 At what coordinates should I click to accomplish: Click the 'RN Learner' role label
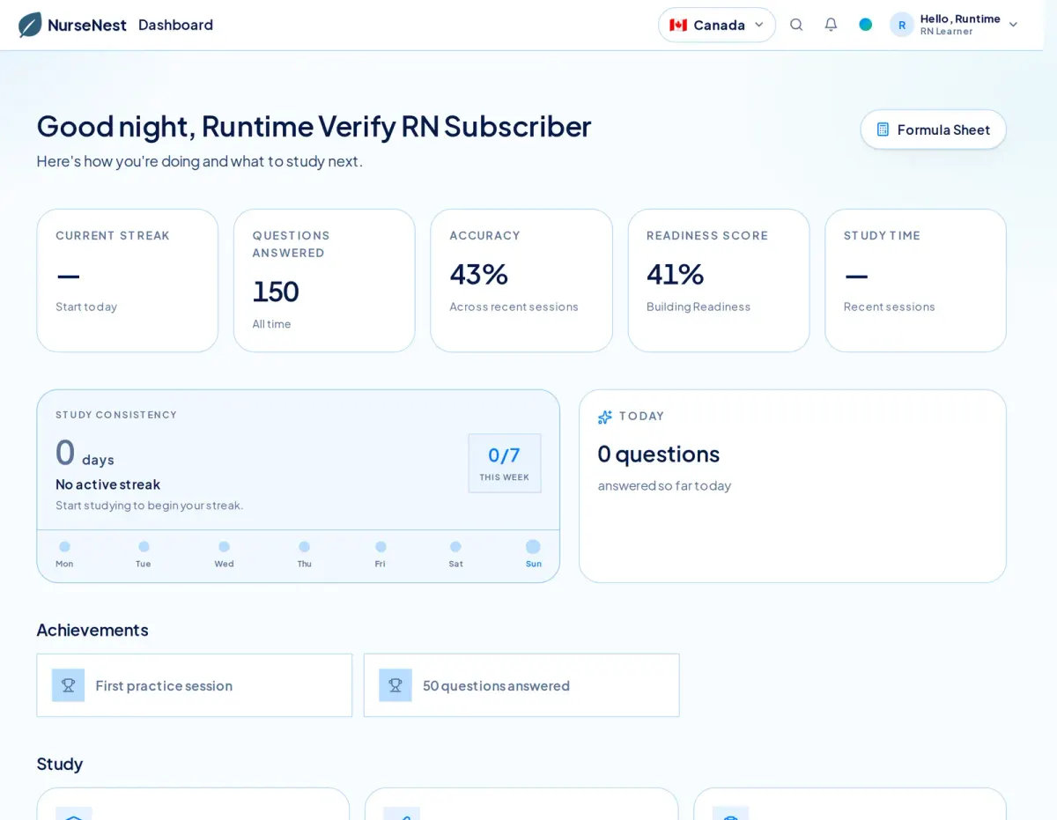coord(946,32)
